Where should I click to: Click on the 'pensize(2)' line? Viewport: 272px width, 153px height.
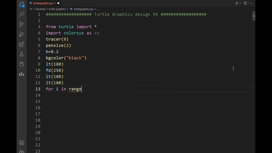[x=59, y=45]
